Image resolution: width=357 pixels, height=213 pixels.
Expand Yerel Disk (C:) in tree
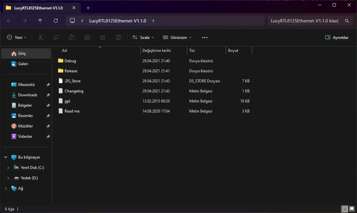8,168
